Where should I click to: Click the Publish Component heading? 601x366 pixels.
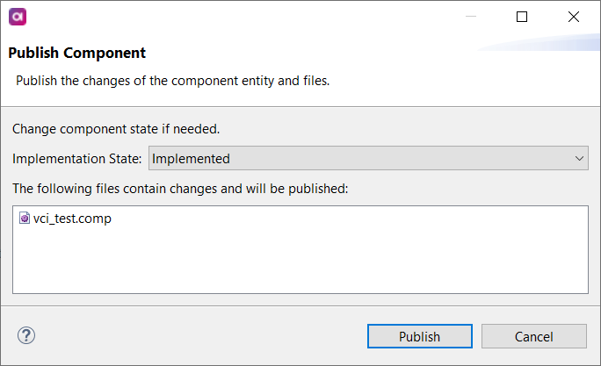[x=77, y=54]
